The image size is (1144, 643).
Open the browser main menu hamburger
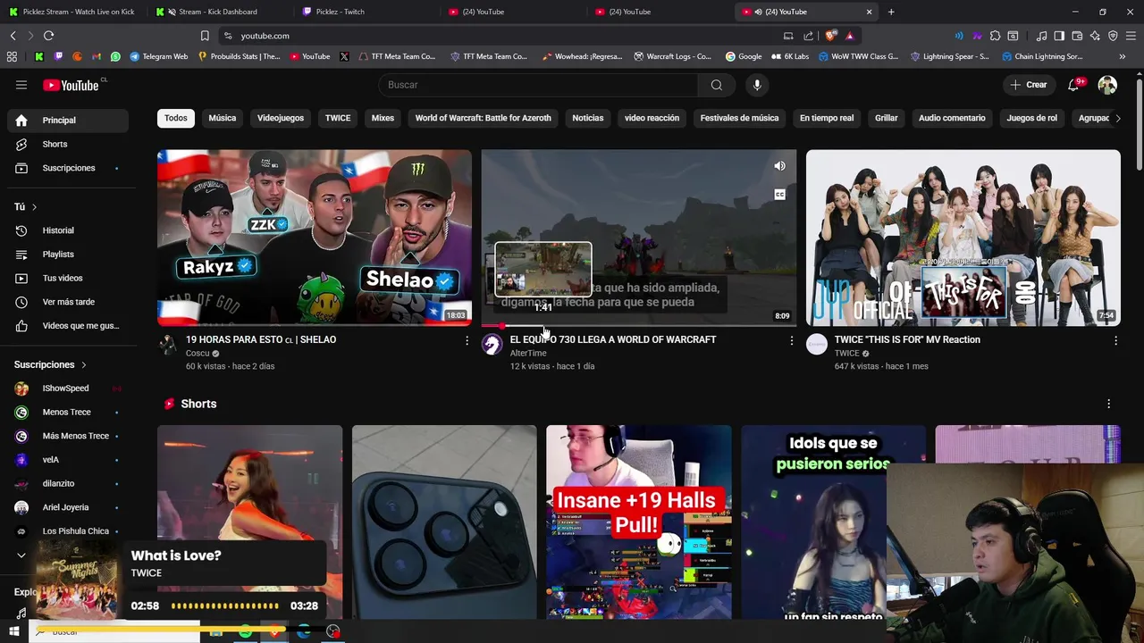pyautogui.click(x=1131, y=36)
